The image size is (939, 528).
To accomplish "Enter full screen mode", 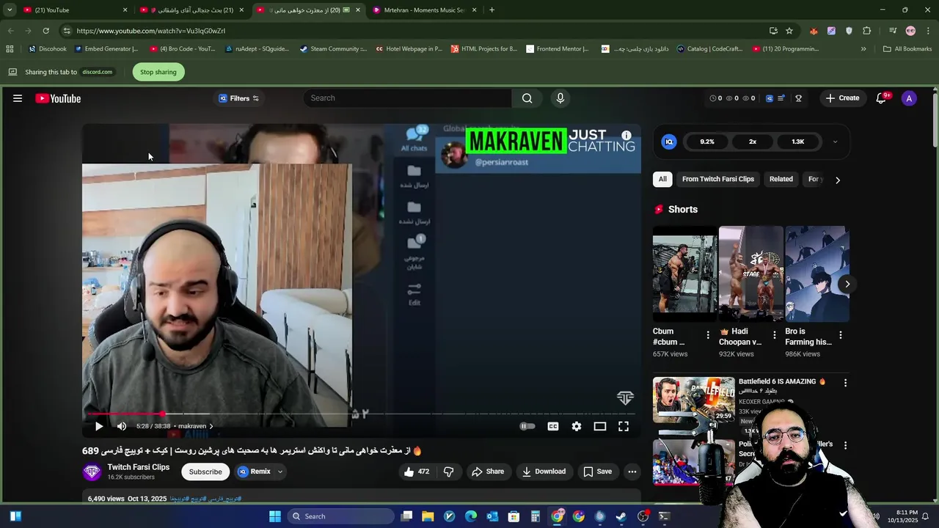I will click(x=624, y=426).
